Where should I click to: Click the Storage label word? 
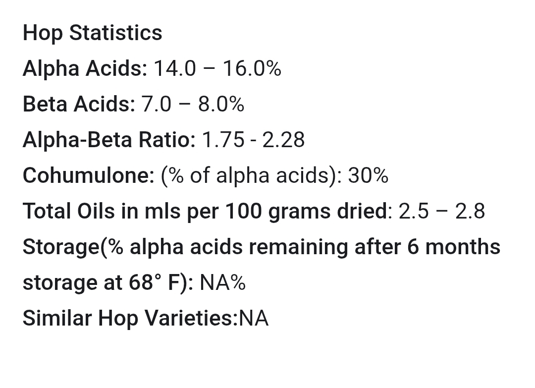pos(61,247)
